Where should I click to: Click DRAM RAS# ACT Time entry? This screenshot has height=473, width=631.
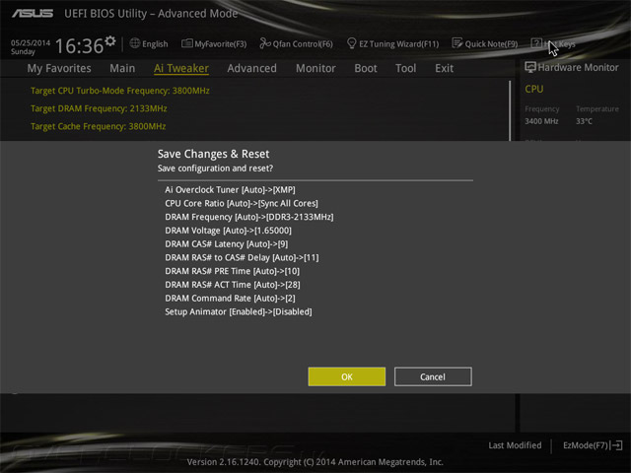coord(233,285)
